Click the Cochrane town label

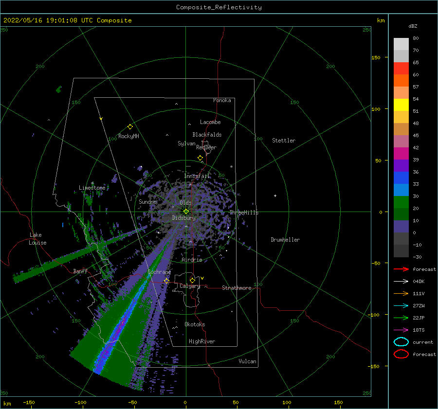(159, 272)
